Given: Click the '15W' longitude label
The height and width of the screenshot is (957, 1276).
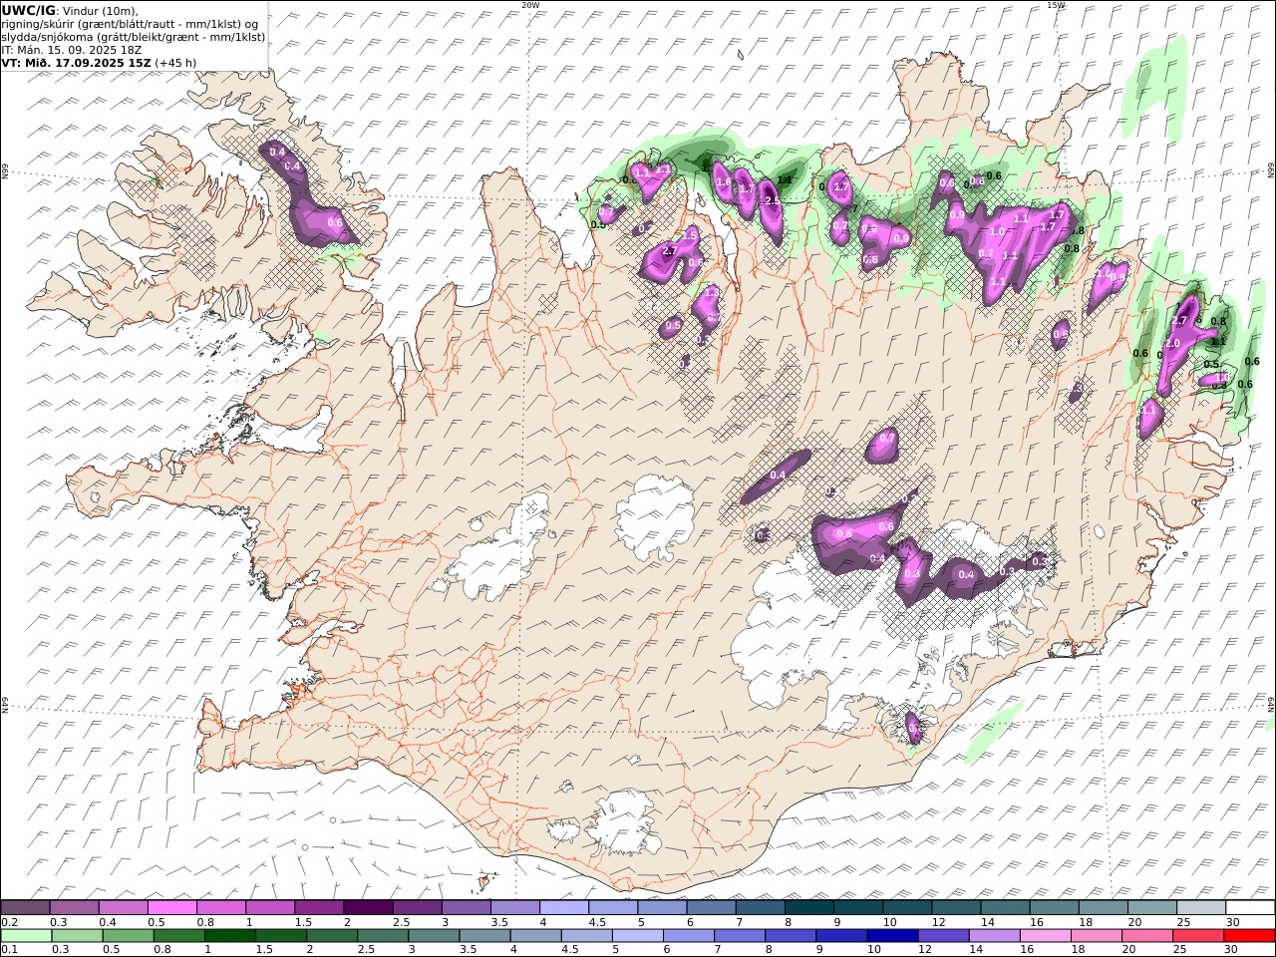Looking at the screenshot, I should click(1056, 5).
